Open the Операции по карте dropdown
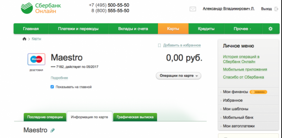Screen dimensions: 282x138 pos(178,76)
